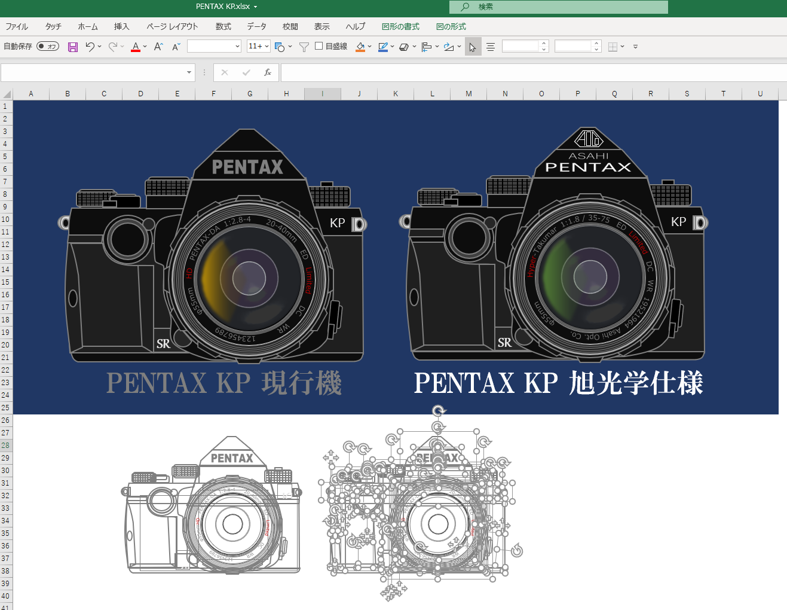Open the ファイル menu
This screenshot has height=610, width=787.
coord(17,27)
